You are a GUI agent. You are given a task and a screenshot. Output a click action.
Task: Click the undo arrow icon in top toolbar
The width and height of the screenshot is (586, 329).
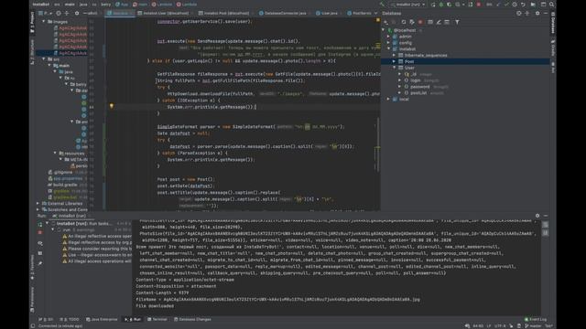523,5
